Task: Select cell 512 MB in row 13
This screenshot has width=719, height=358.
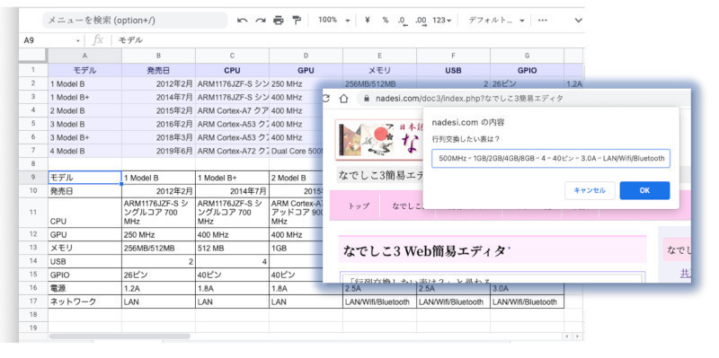Action: point(232,248)
